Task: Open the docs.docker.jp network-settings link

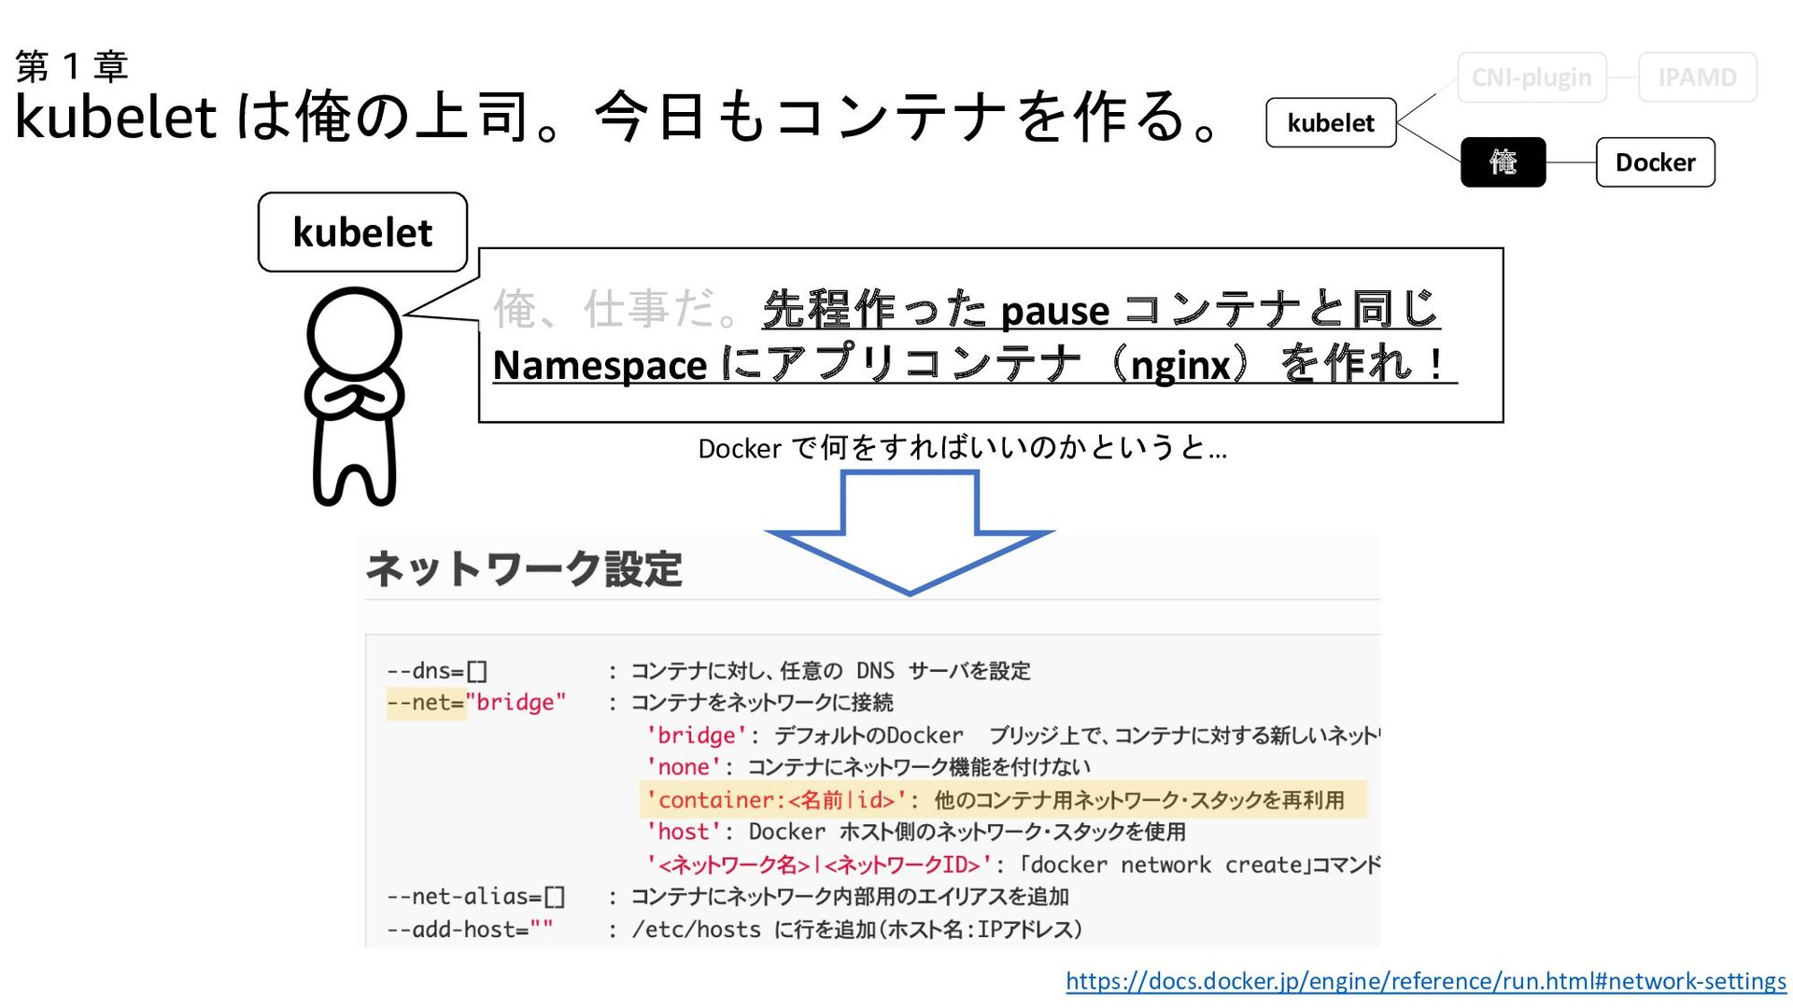Action: (x=1425, y=981)
